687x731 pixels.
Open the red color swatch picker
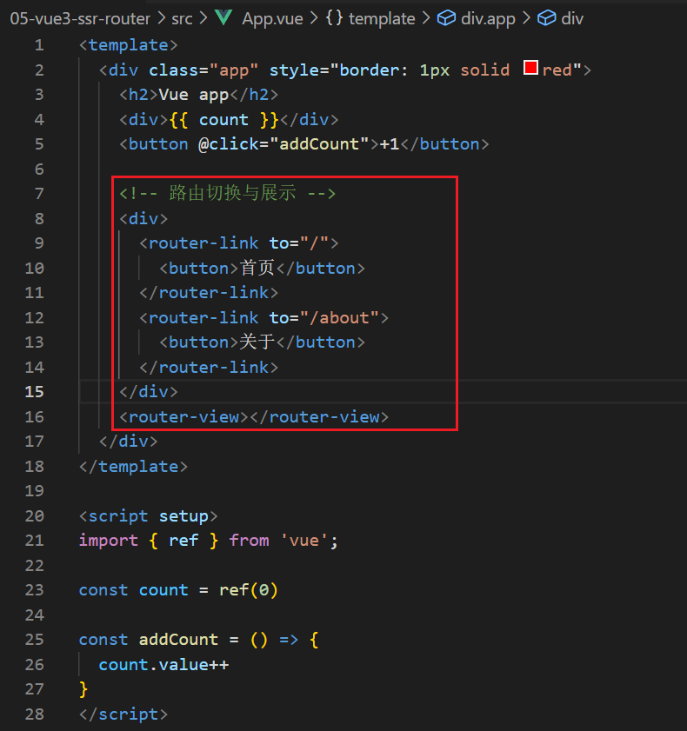[x=530, y=68]
